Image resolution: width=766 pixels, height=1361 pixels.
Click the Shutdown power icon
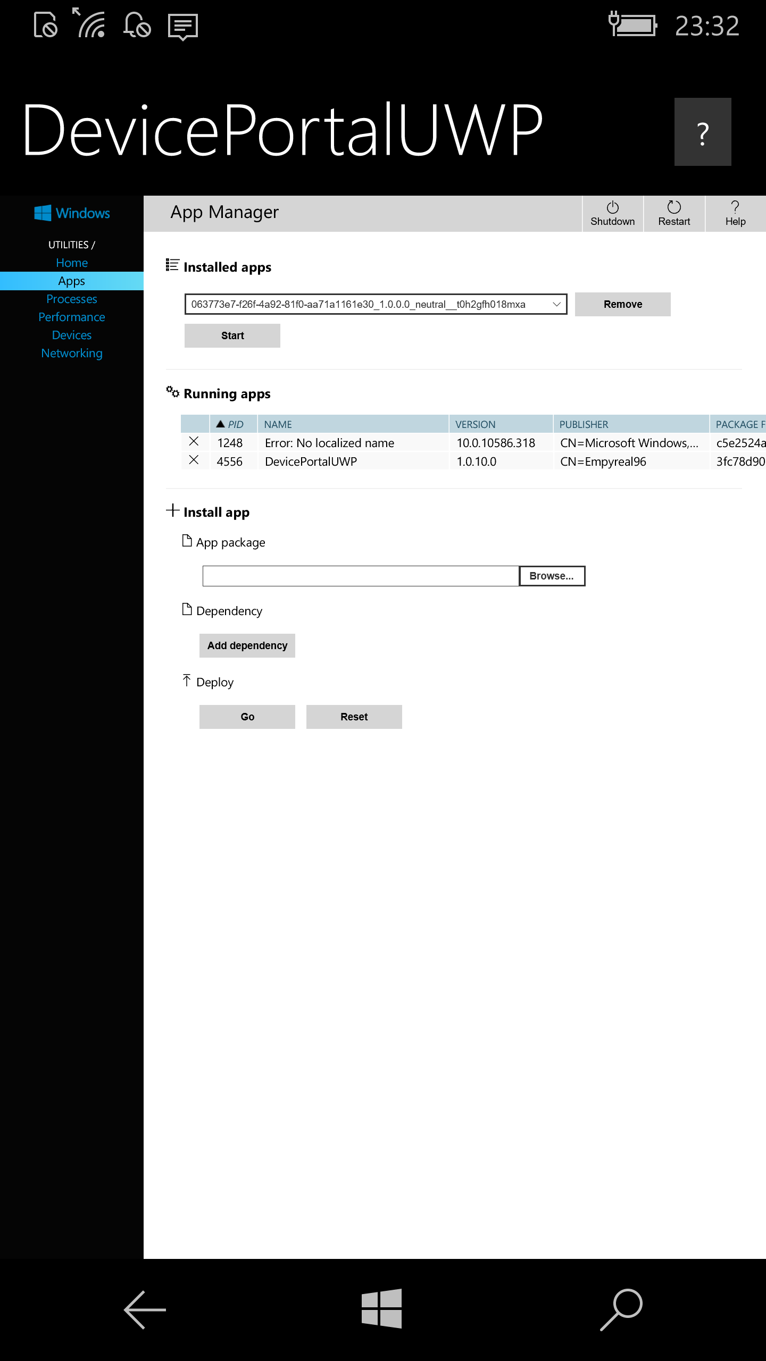pyautogui.click(x=612, y=207)
